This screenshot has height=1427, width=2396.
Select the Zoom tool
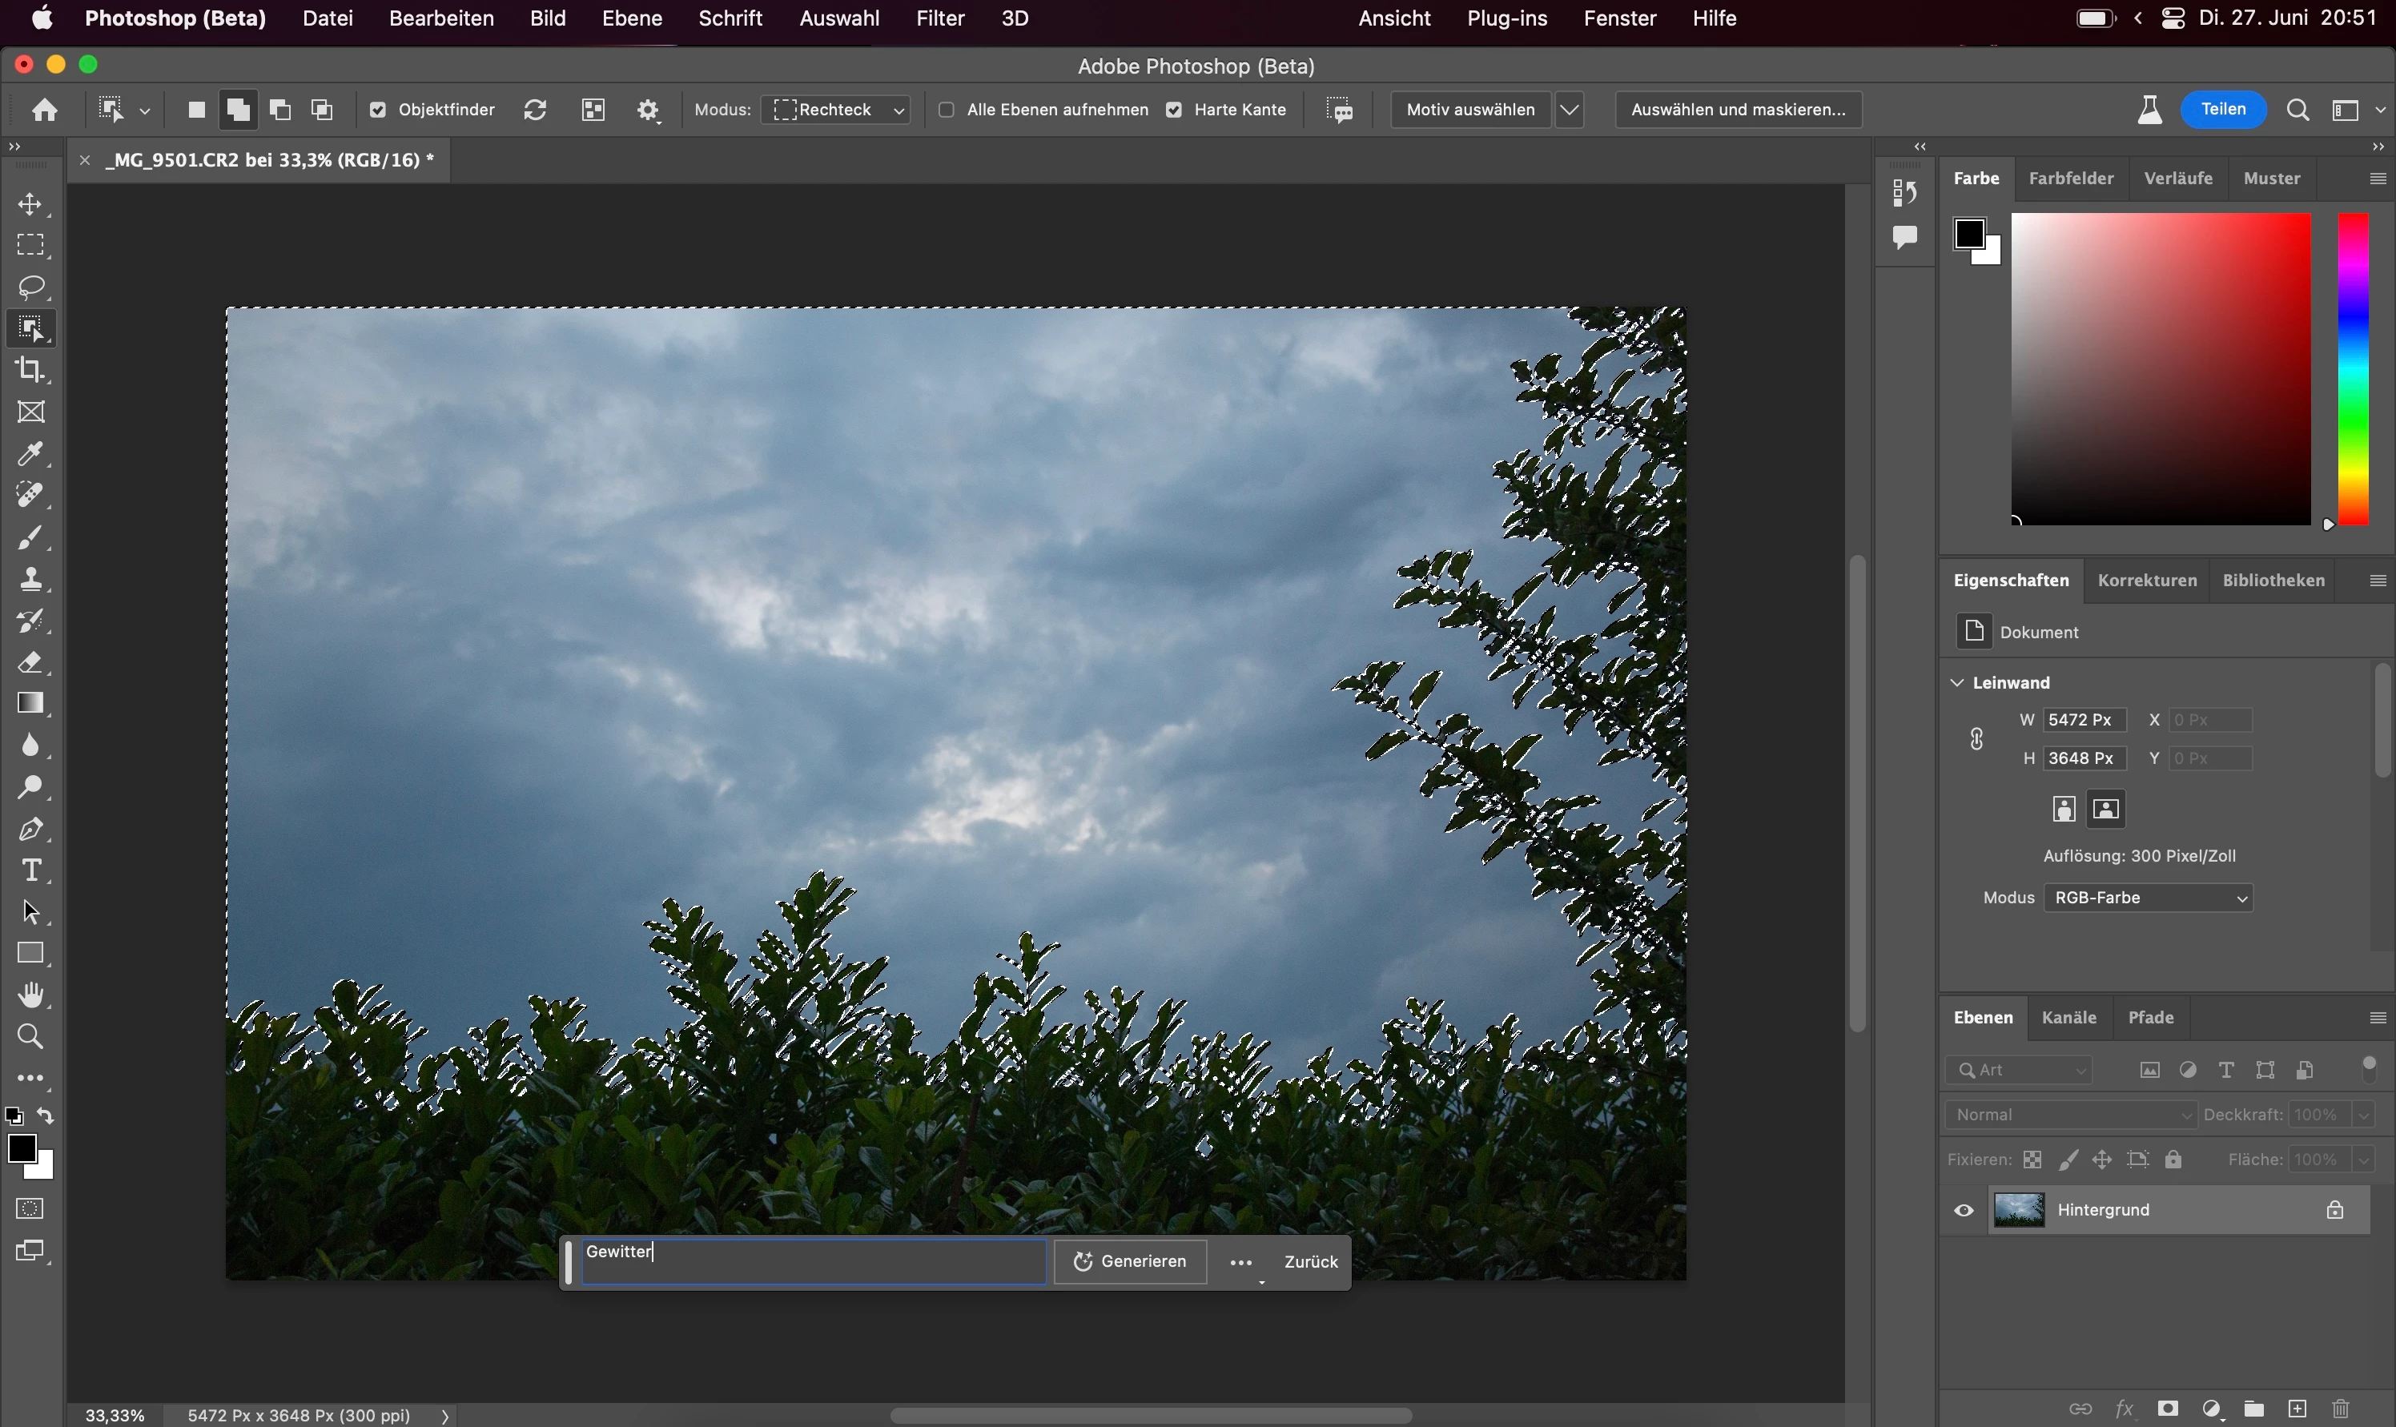click(30, 1036)
